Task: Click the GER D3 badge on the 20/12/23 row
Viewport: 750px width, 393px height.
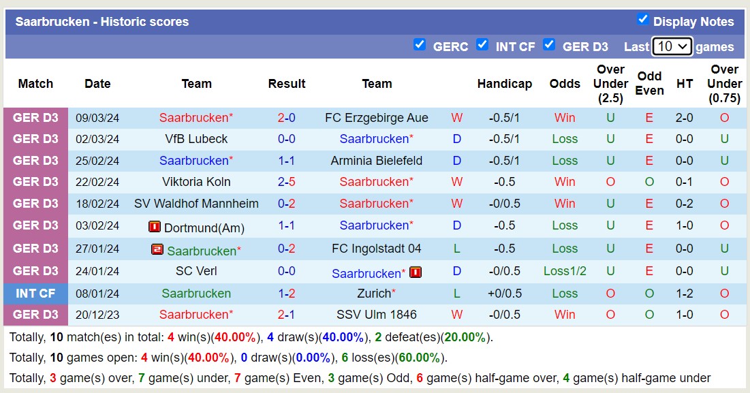Action: [x=35, y=315]
